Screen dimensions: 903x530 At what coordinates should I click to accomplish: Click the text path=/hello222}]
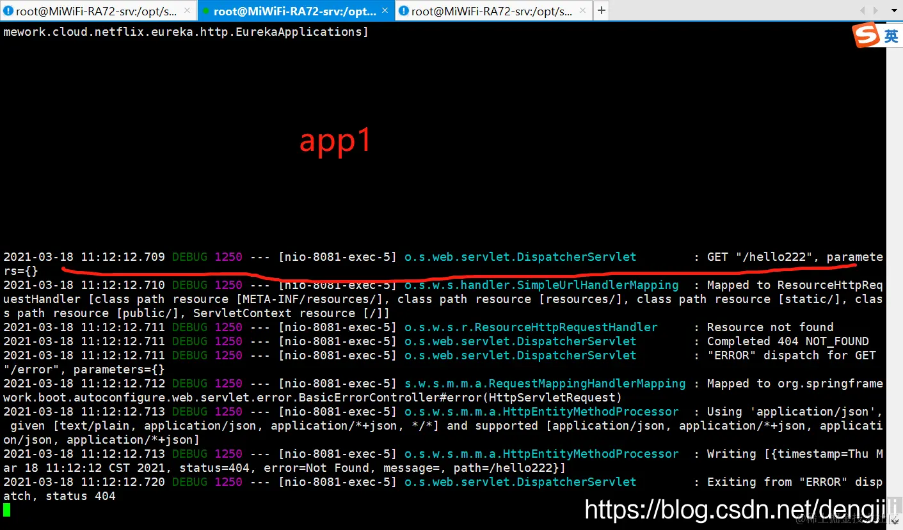pos(509,468)
